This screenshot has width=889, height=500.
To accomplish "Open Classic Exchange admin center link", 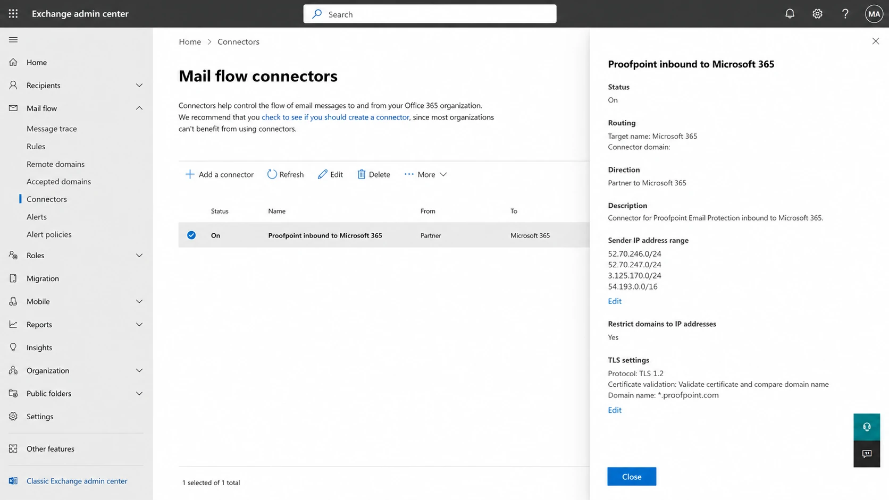I will click(77, 481).
